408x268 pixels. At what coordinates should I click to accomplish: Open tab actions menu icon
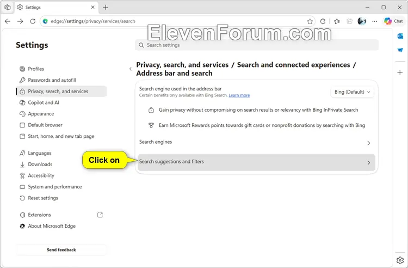8,7
